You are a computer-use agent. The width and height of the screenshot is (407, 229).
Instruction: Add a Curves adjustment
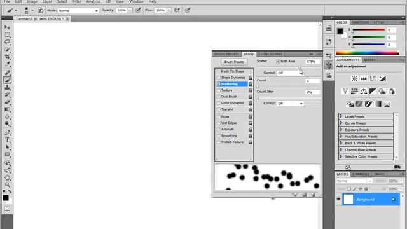click(373, 79)
